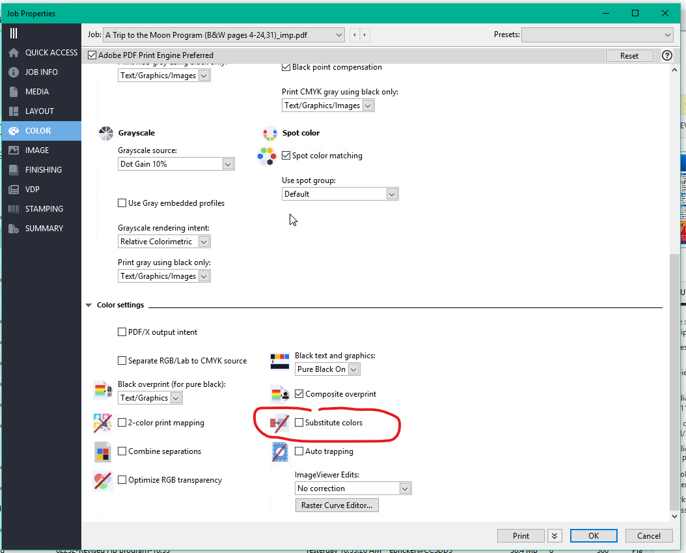The height and width of the screenshot is (553, 686).
Task: Click the Summary icon in sidebar
Action: (x=14, y=229)
